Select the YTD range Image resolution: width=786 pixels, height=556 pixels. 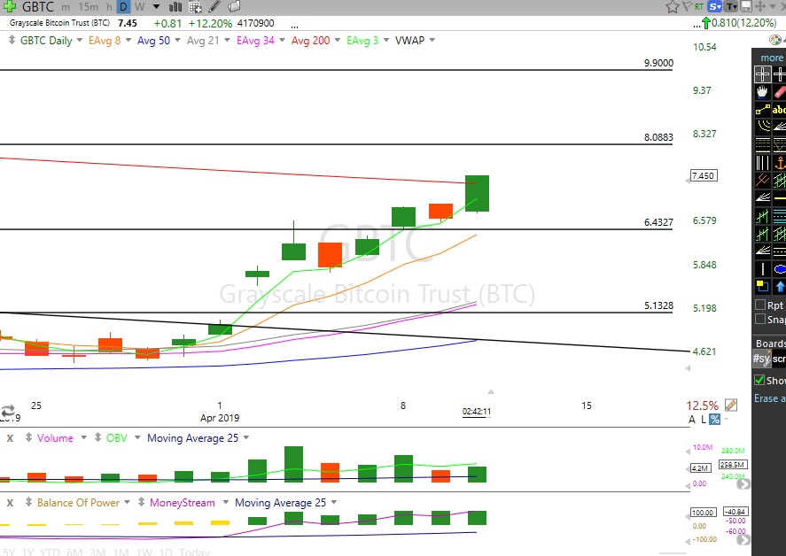pyautogui.click(x=50, y=552)
